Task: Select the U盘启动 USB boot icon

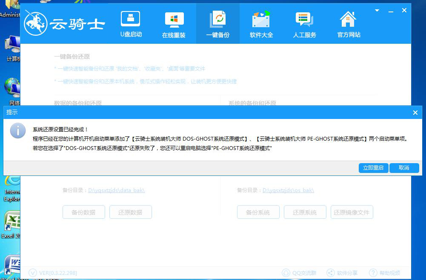Action: 130,23
